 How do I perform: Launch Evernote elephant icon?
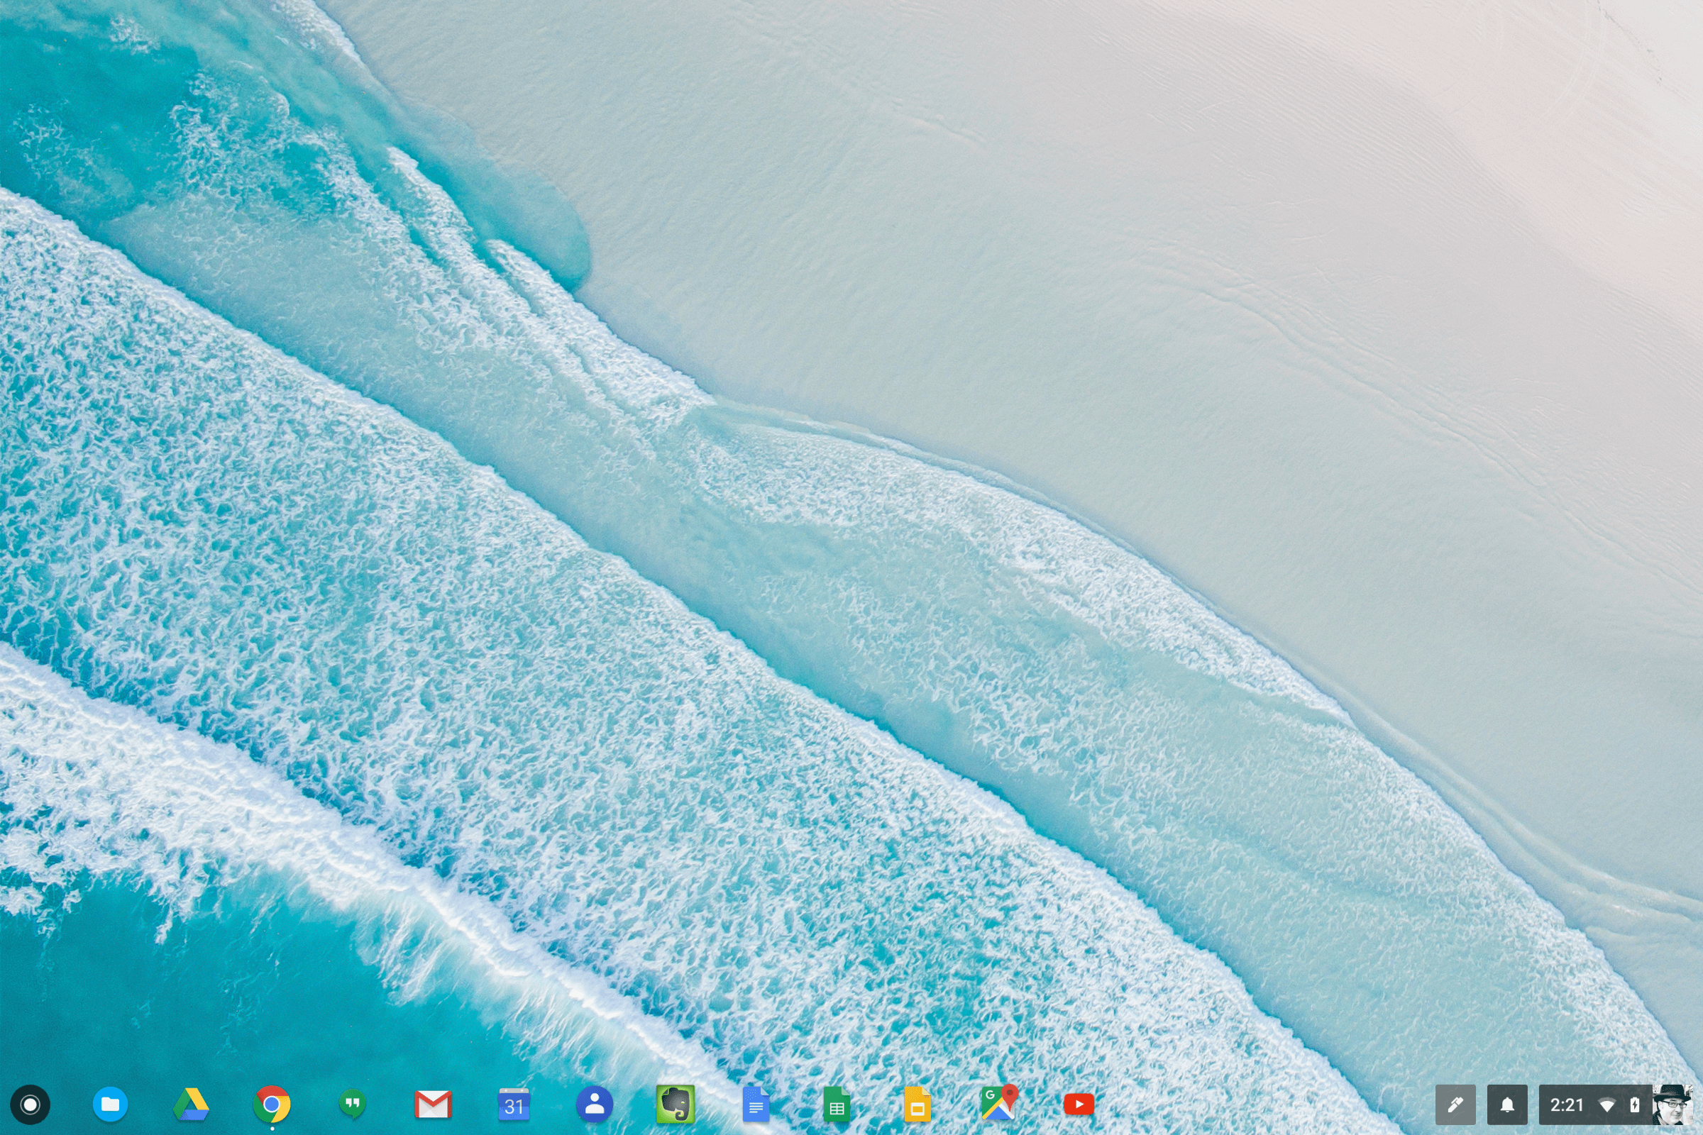(676, 1104)
